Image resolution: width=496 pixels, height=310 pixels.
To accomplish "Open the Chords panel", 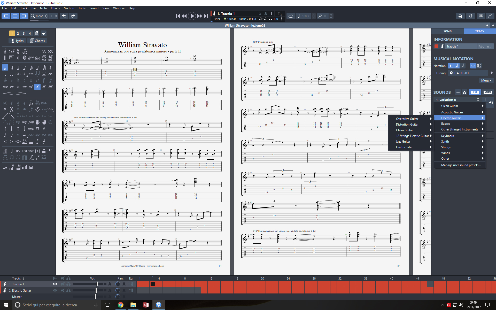I will pos(37,41).
